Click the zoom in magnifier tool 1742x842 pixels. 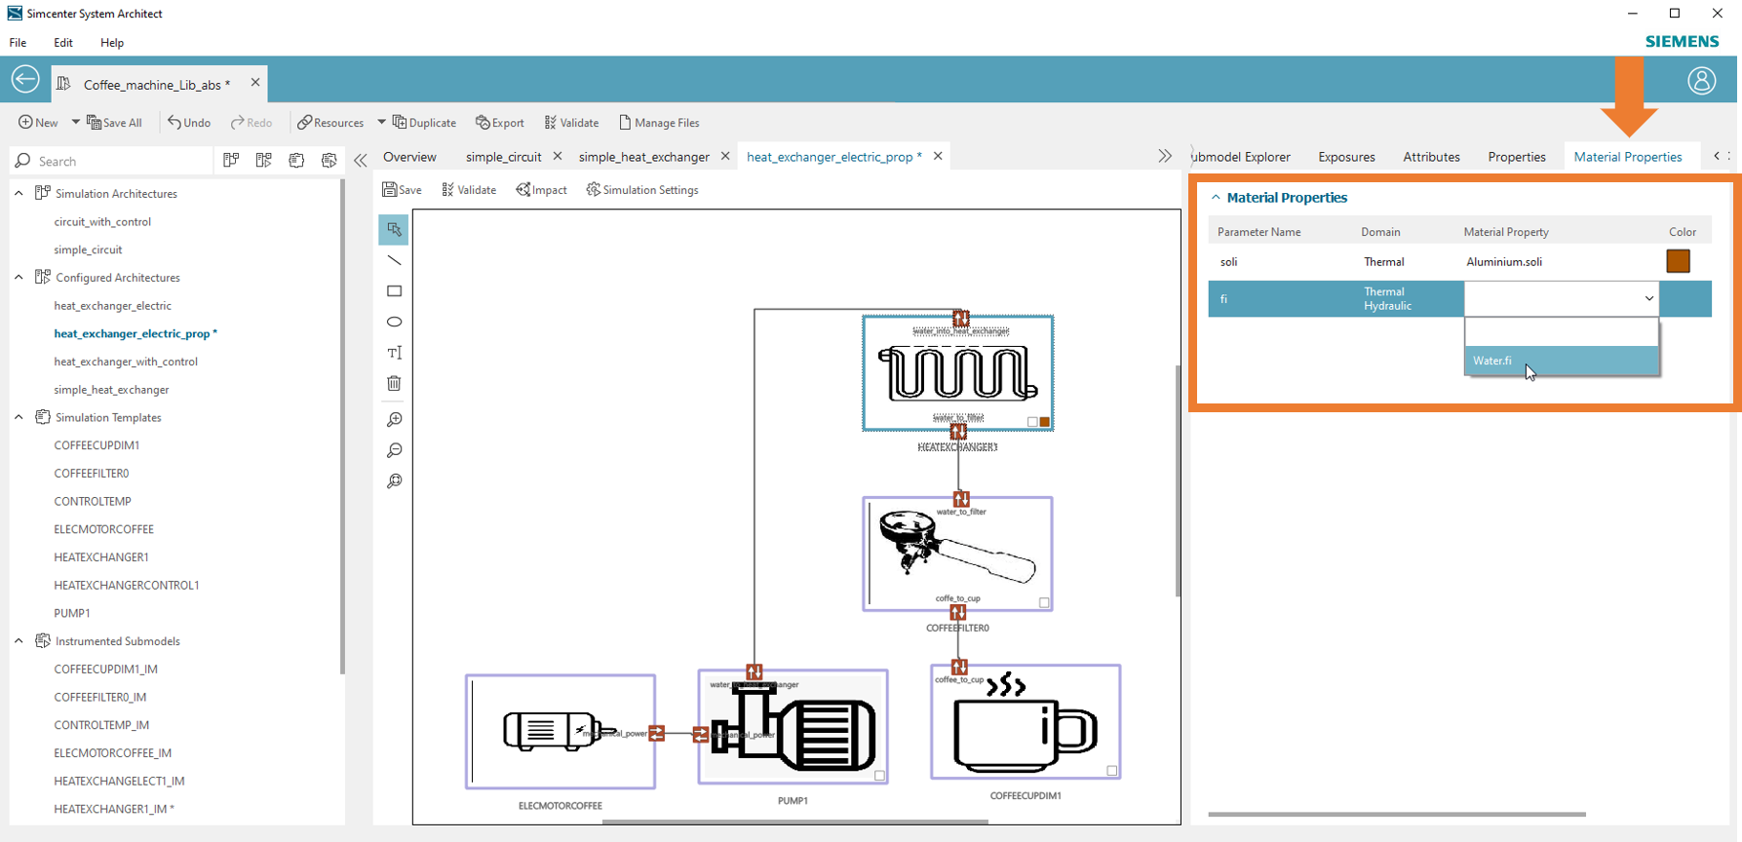tap(394, 420)
